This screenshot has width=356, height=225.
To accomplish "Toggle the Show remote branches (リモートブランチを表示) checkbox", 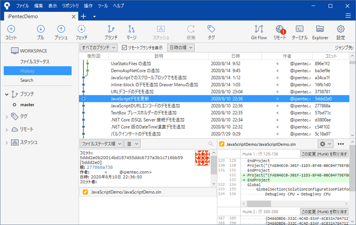I will coord(124,47).
